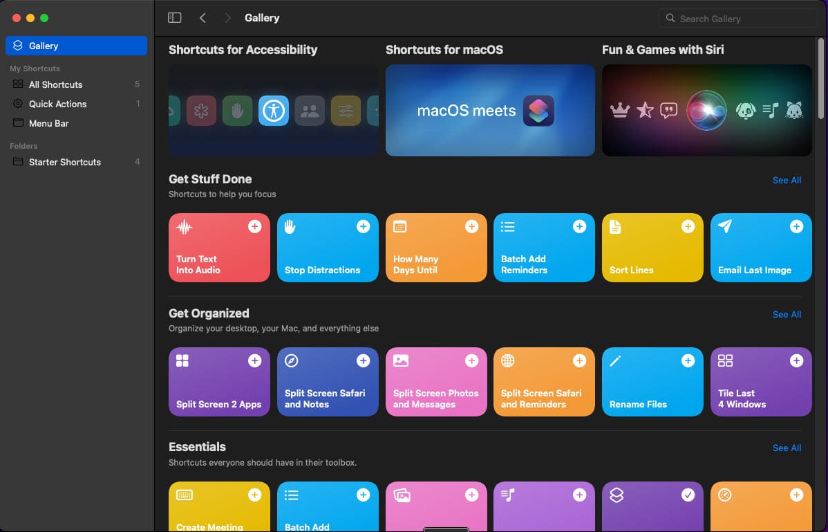Add the Stop Distractions shortcut via plus
This screenshot has height=532, width=828.
[x=364, y=227]
